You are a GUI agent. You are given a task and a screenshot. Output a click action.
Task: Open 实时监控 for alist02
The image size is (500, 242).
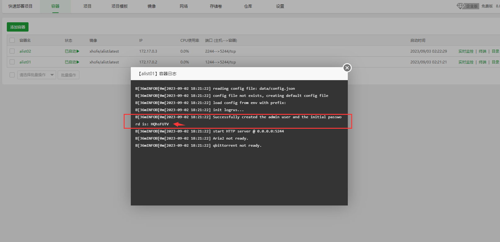(x=466, y=51)
